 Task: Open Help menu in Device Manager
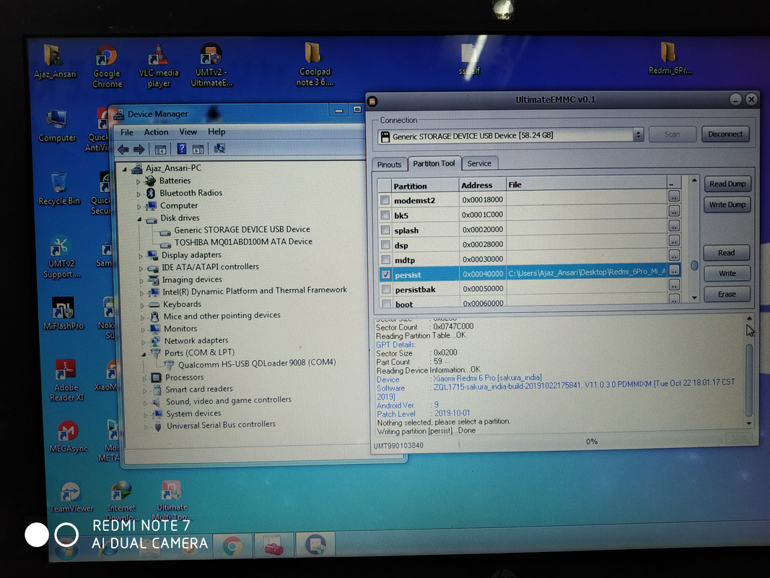tap(216, 131)
